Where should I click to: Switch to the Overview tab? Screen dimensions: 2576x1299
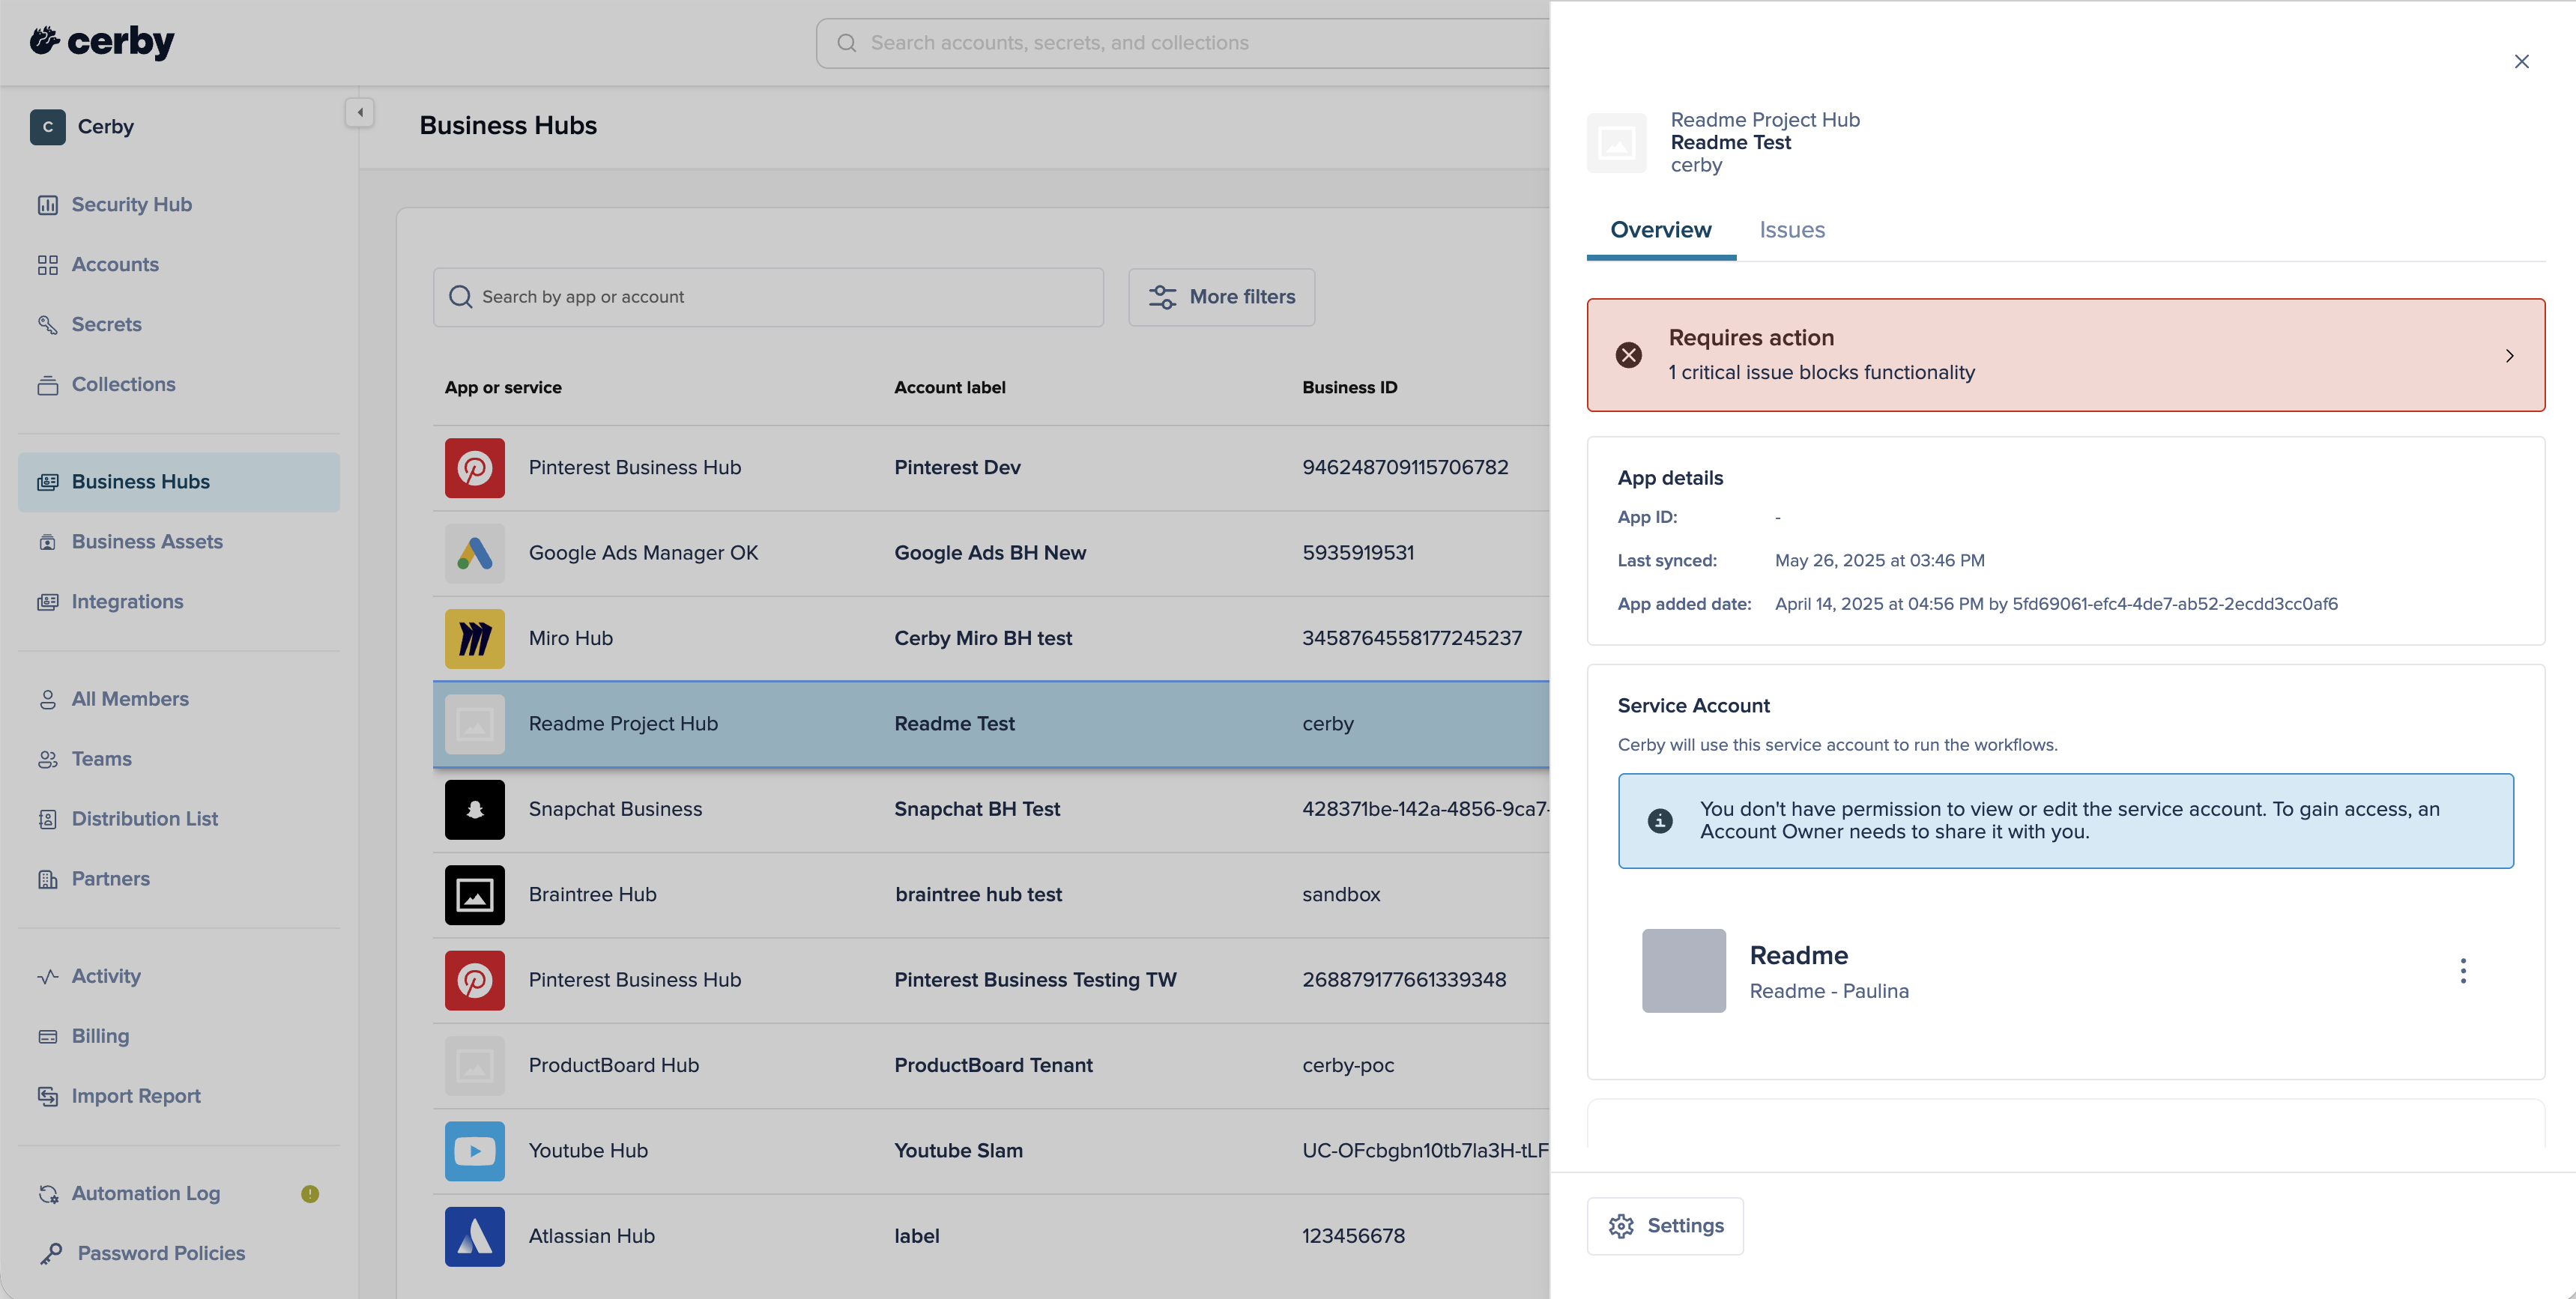click(1661, 230)
